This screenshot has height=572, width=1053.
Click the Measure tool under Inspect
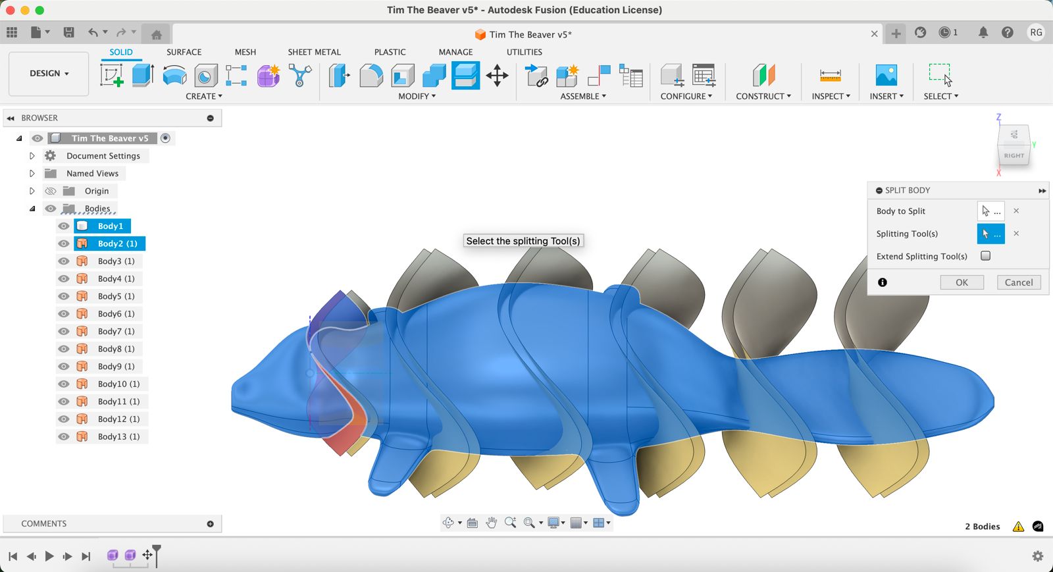tap(830, 76)
